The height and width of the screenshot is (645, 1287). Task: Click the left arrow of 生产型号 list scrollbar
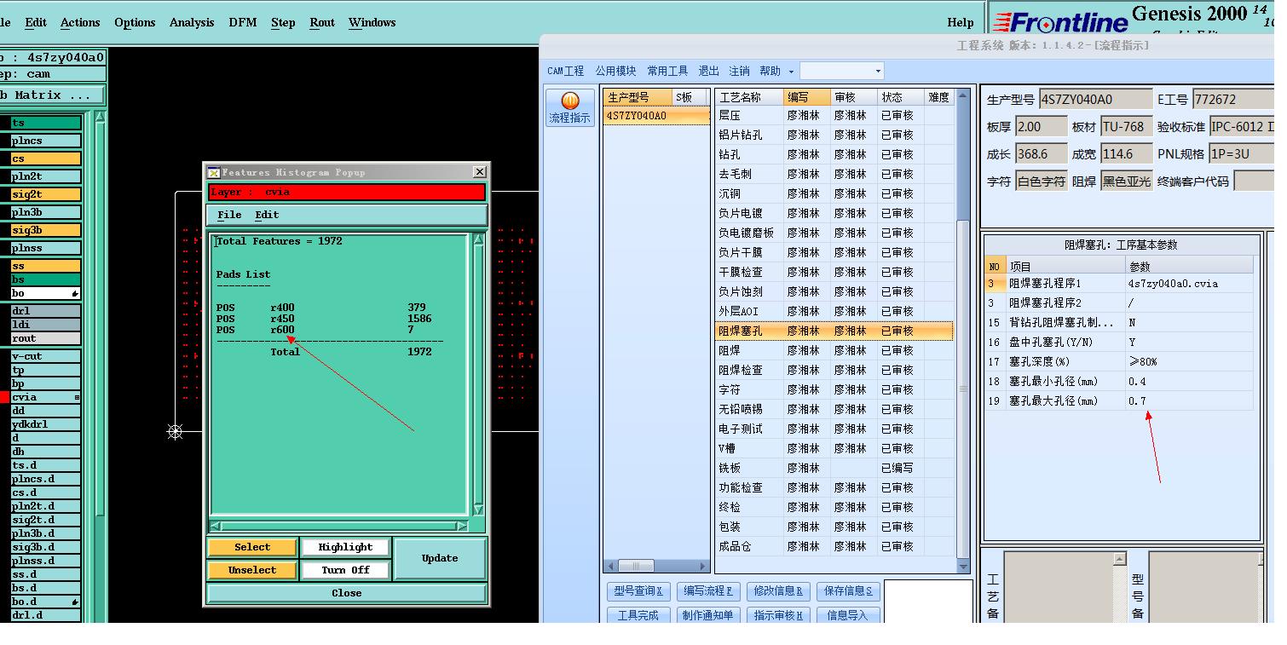(x=609, y=566)
